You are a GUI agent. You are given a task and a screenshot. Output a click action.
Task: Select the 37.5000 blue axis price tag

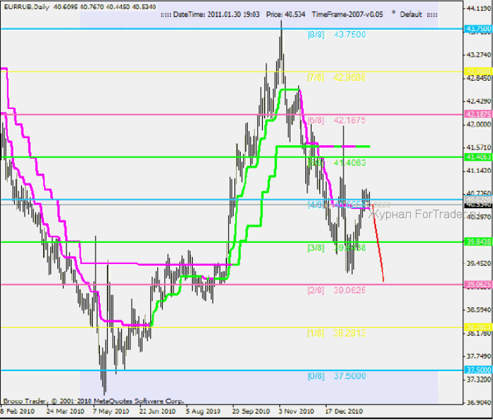pos(478,370)
